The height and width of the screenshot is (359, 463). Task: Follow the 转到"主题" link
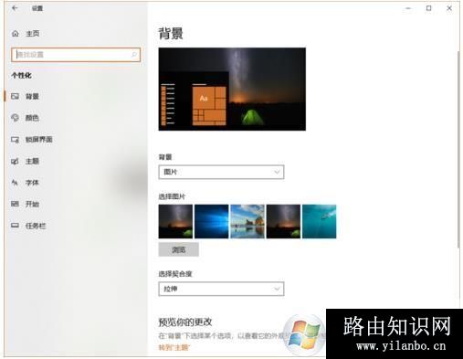(x=174, y=347)
